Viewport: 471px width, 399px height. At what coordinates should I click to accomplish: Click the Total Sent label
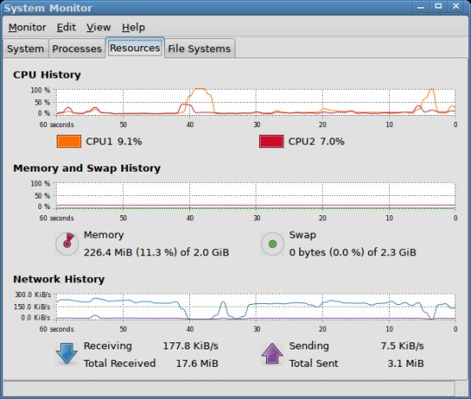click(x=314, y=363)
